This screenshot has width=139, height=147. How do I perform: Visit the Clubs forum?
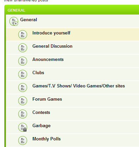pyautogui.click(x=38, y=73)
